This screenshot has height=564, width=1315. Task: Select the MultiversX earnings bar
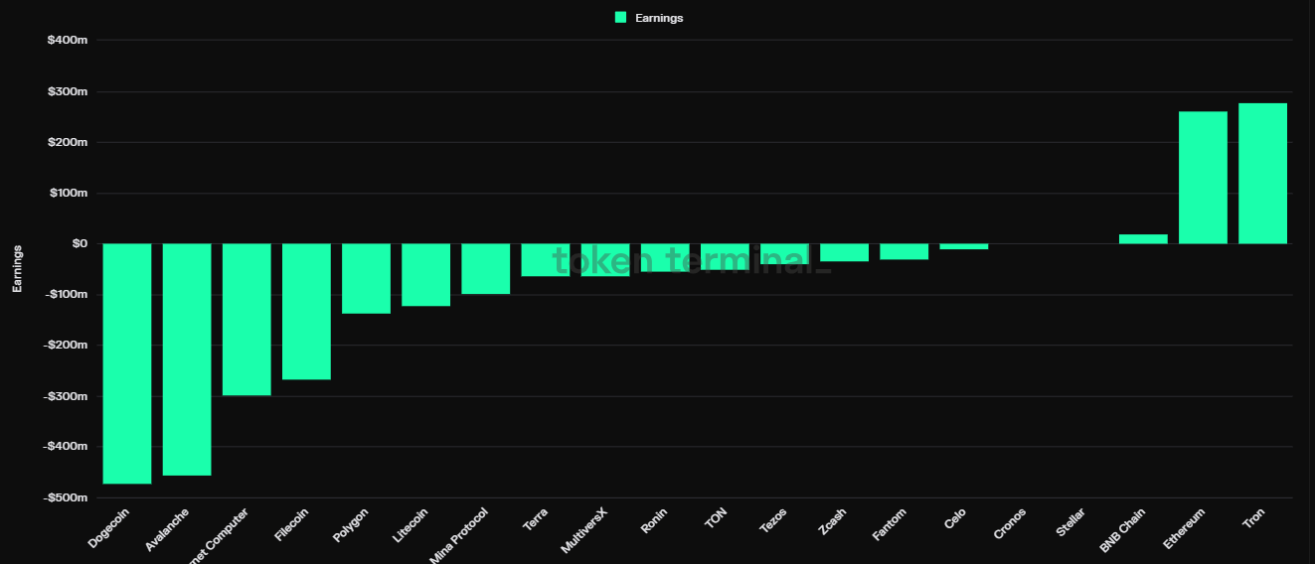[x=605, y=260]
